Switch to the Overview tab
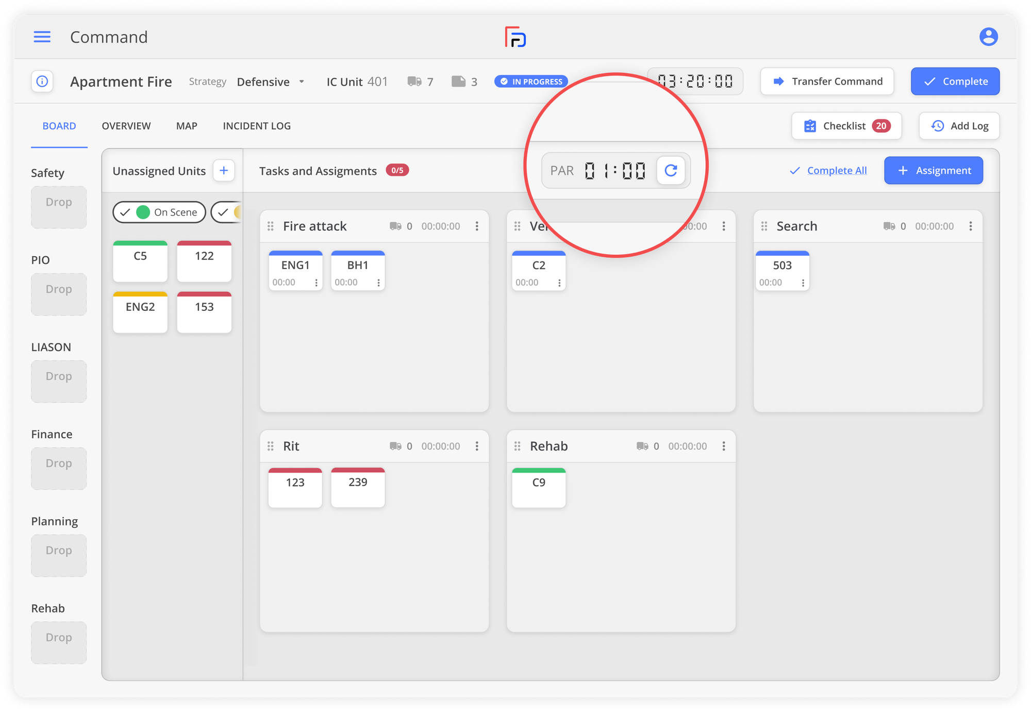1031x712 pixels. coord(126,126)
